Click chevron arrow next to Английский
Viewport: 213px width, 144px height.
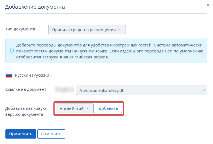(x=87, y=108)
